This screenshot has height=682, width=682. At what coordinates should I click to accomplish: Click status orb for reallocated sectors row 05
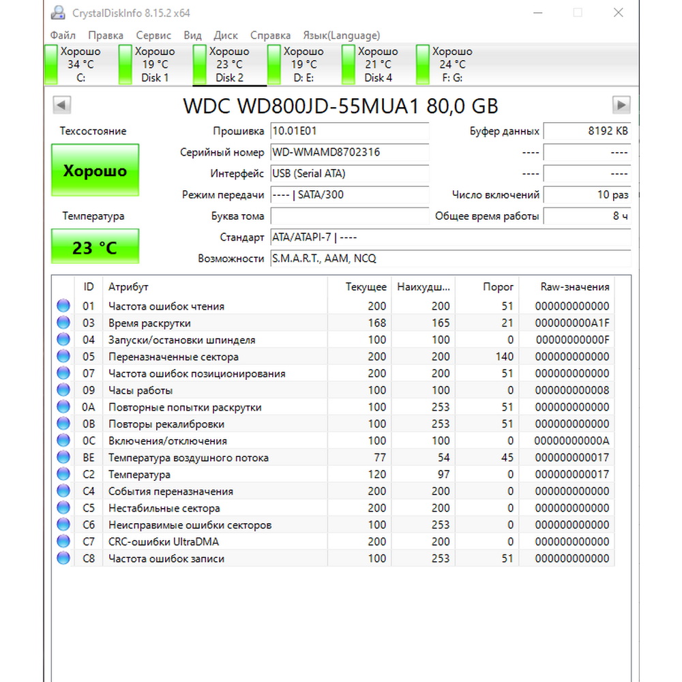pyautogui.click(x=63, y=357)
